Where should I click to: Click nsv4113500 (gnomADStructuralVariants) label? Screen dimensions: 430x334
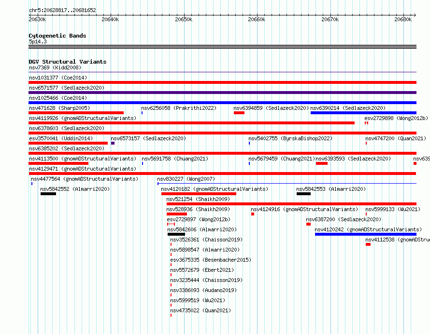coord(83,159)
